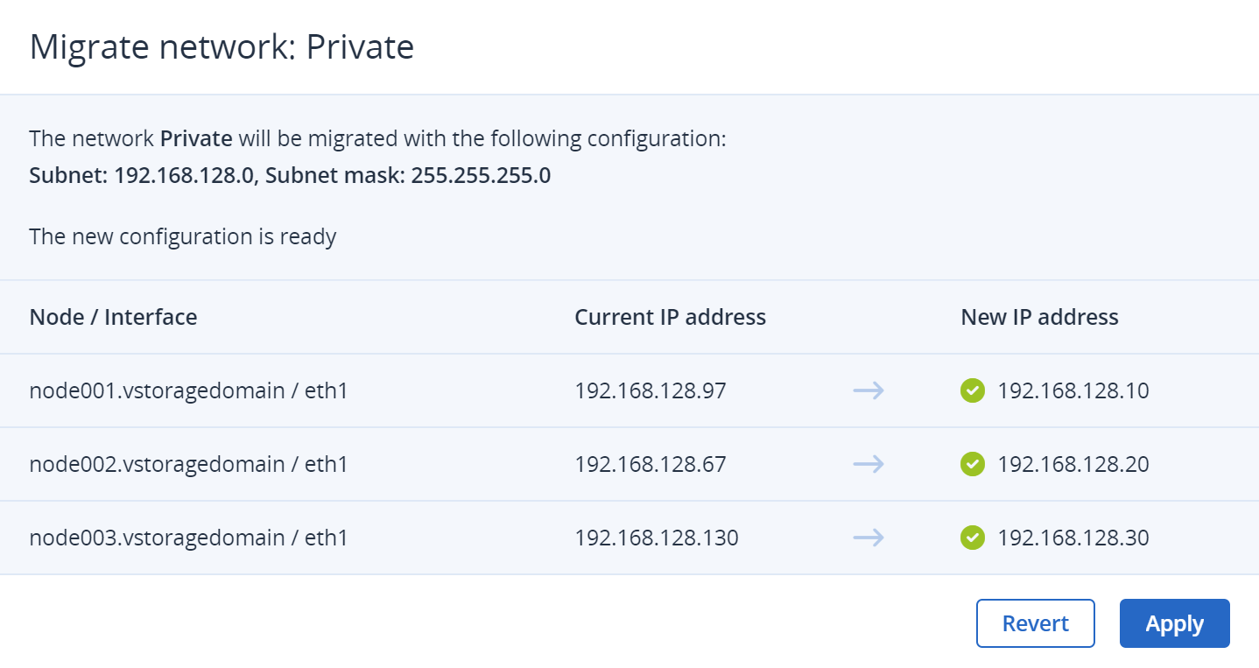The width and height of the screenshot is (1259, 668).
Task: Click the Revert button
Action: (x=1035, y=623)
